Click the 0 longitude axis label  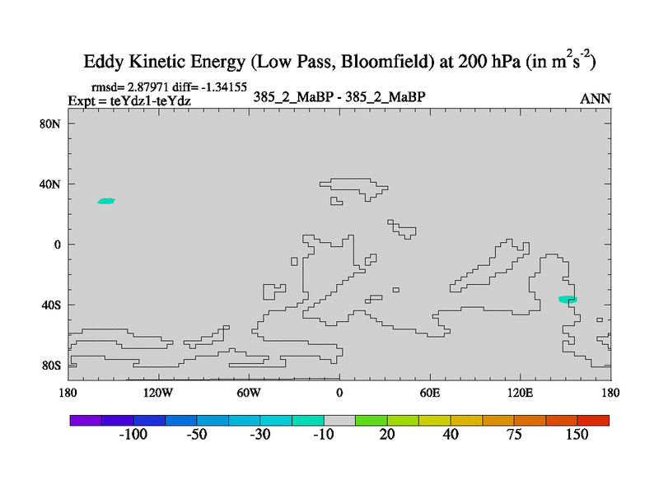[339, 391]
